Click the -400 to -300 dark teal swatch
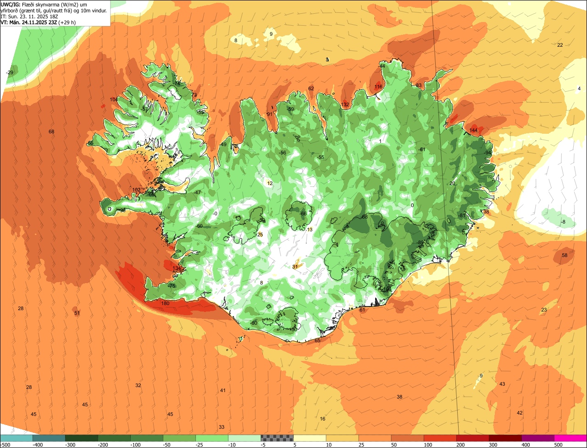This screenshot has height=448, width=587. click(49, 438)
